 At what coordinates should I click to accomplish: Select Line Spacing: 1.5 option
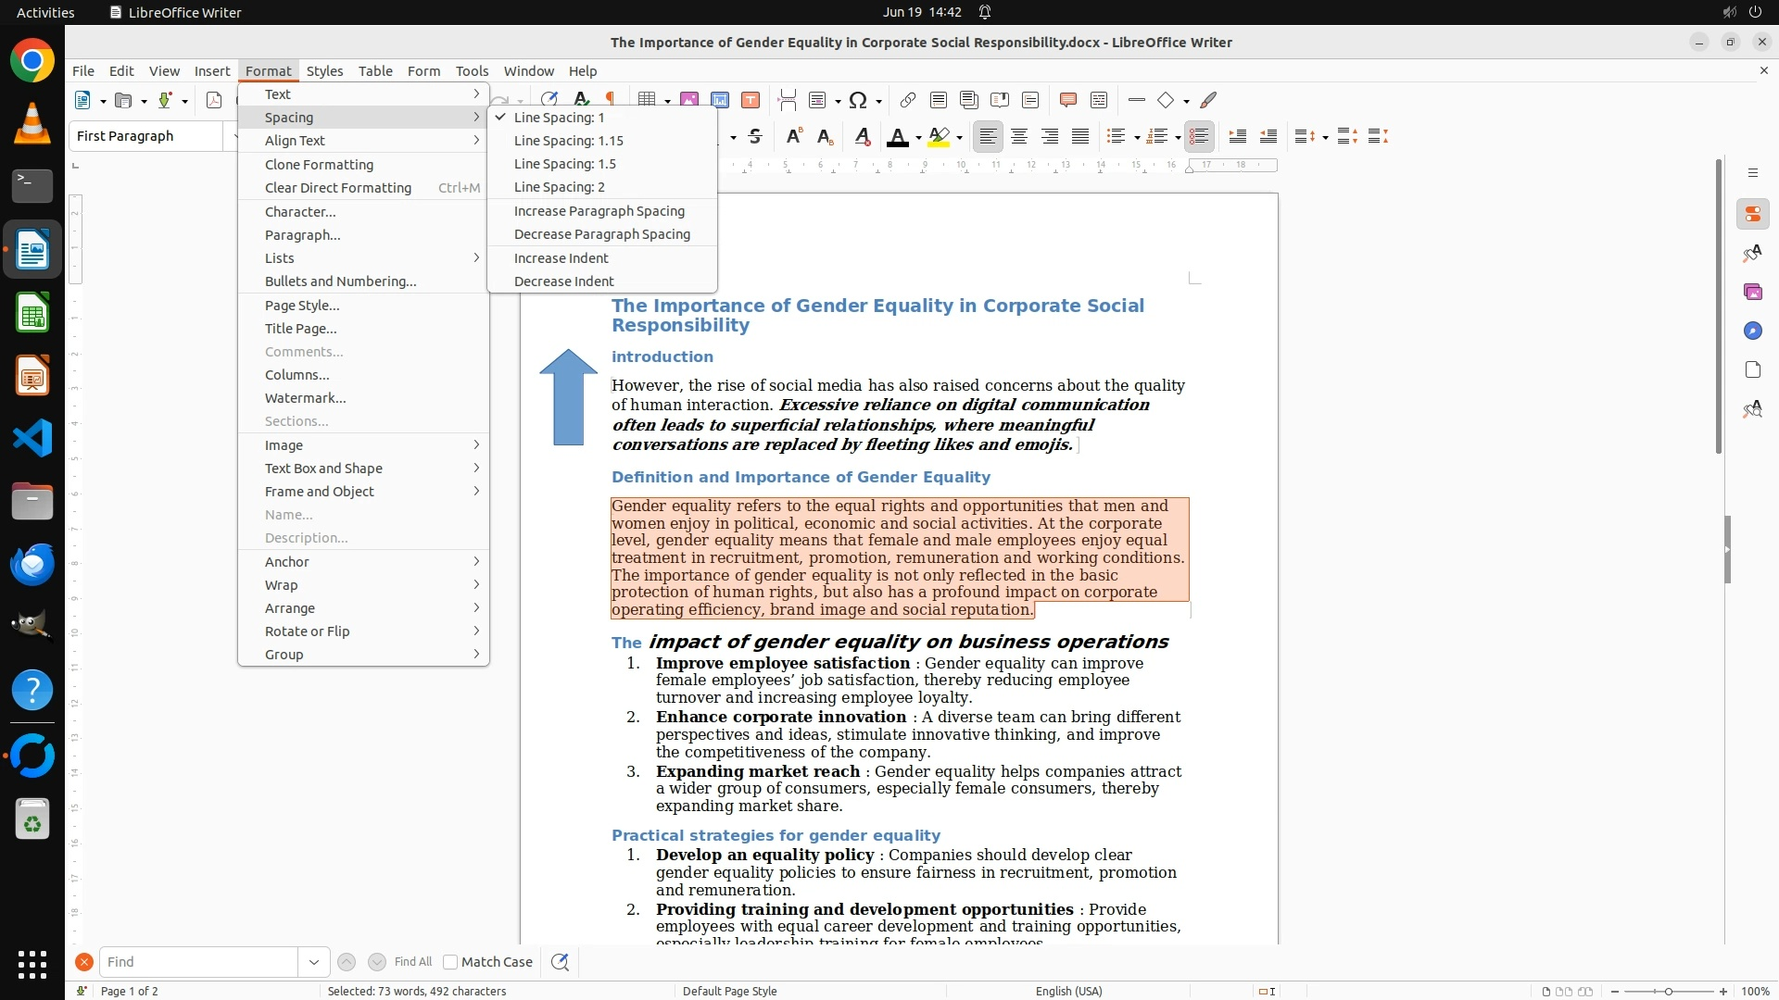click(x=564, y=164)
